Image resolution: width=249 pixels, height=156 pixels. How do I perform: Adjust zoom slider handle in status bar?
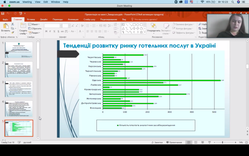[x=223, y=142]
